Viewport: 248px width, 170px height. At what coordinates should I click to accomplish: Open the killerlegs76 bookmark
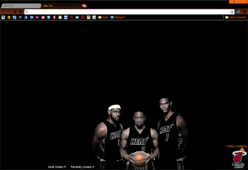(118, 17)
